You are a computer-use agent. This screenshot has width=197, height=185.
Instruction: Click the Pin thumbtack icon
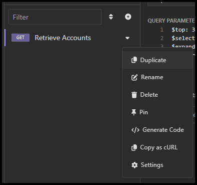pos(133,112)
